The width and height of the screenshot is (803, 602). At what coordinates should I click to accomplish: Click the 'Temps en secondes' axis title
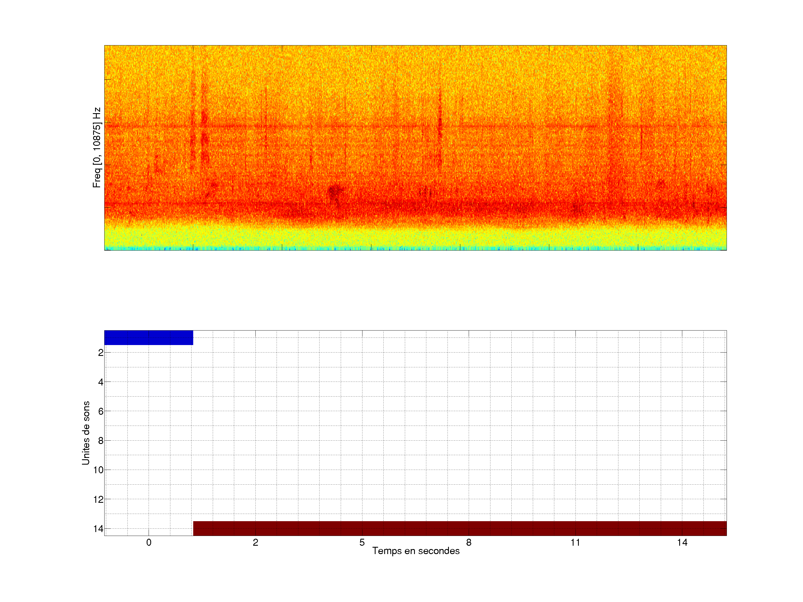coord(416,551)
